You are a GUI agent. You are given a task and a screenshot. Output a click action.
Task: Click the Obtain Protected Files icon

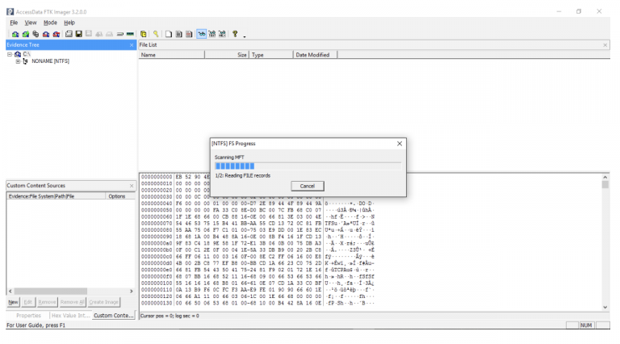143,34
